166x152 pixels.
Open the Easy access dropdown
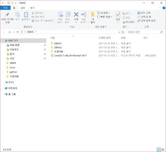(105, 17)
